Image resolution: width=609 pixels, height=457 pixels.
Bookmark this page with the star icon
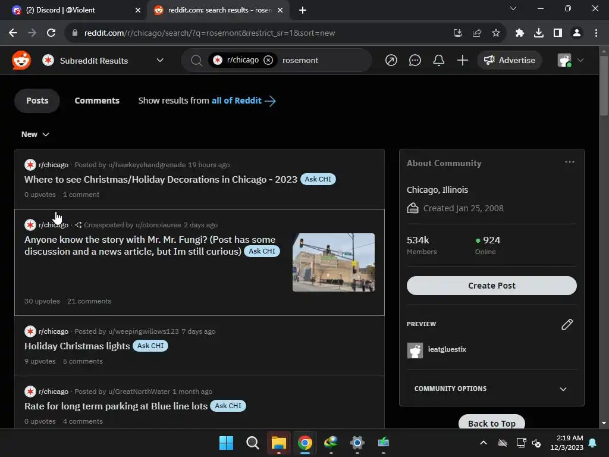[x=495, y=33]
